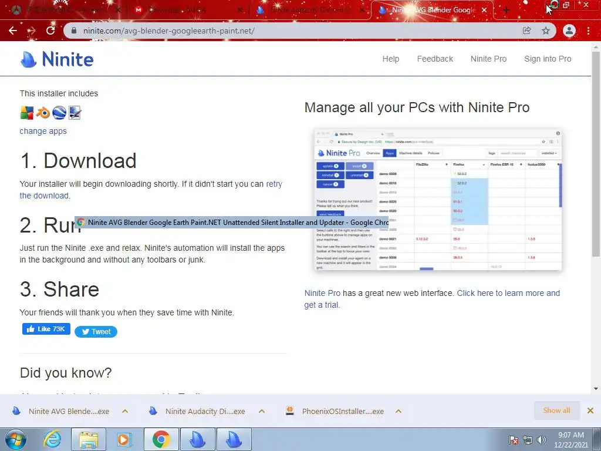The width and height of the screenshot is (601, 451).
Task: Open Windows Explorer folder in the taskbar
Action: [x=88, y=439]
